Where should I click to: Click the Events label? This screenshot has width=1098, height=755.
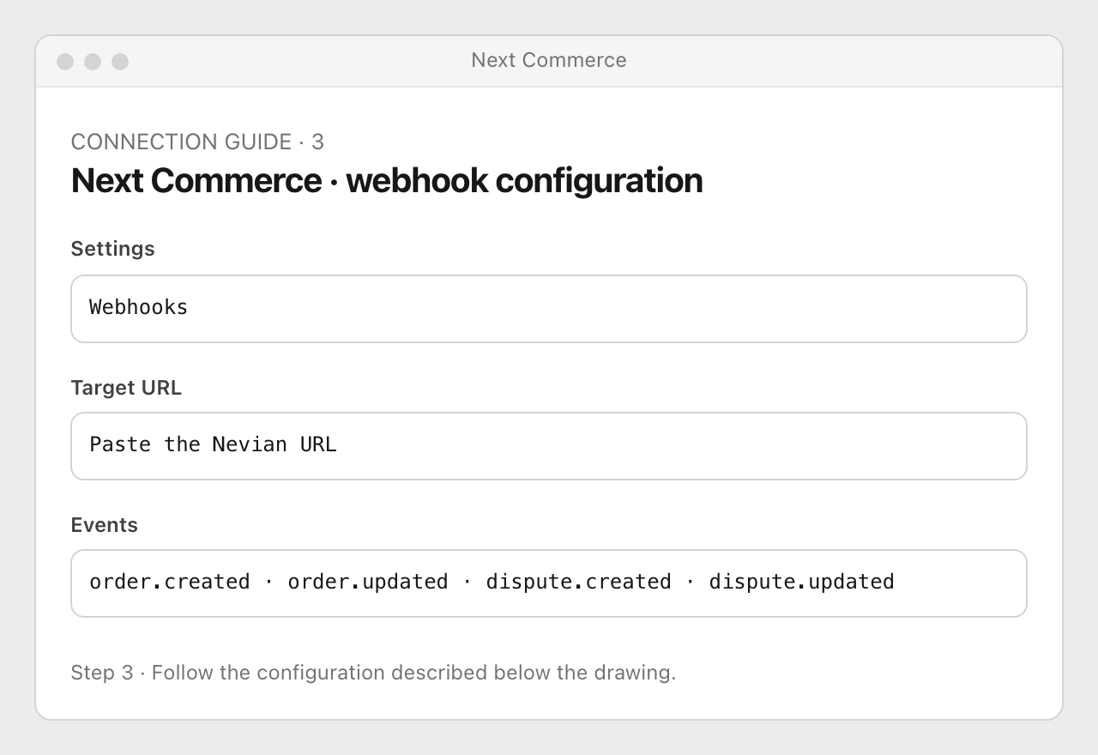[105, 525]
